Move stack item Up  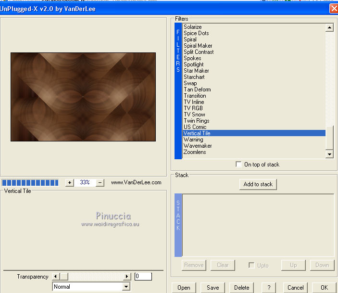click(x=293, y=265)
